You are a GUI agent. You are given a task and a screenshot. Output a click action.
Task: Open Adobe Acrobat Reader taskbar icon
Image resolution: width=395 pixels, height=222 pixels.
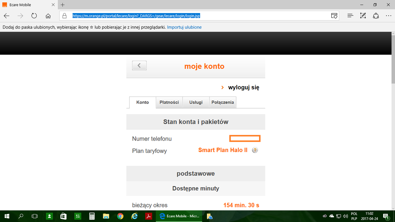[x=148, y=216]
